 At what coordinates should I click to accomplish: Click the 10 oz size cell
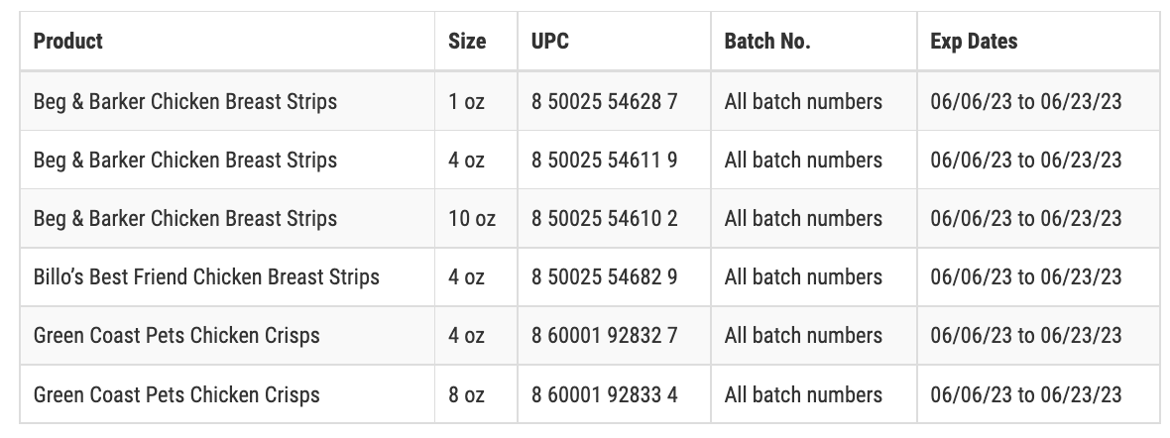[472, 219]
